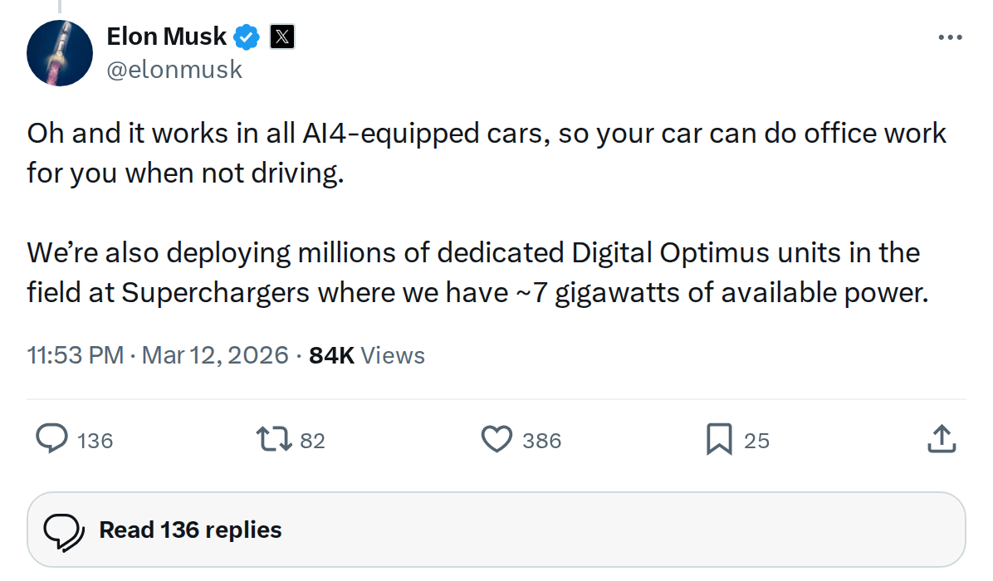The image size is (993, 581).
Task: Expand the thread with Read 136 replies
Action: pyautogui.click(x=189, y=530)
